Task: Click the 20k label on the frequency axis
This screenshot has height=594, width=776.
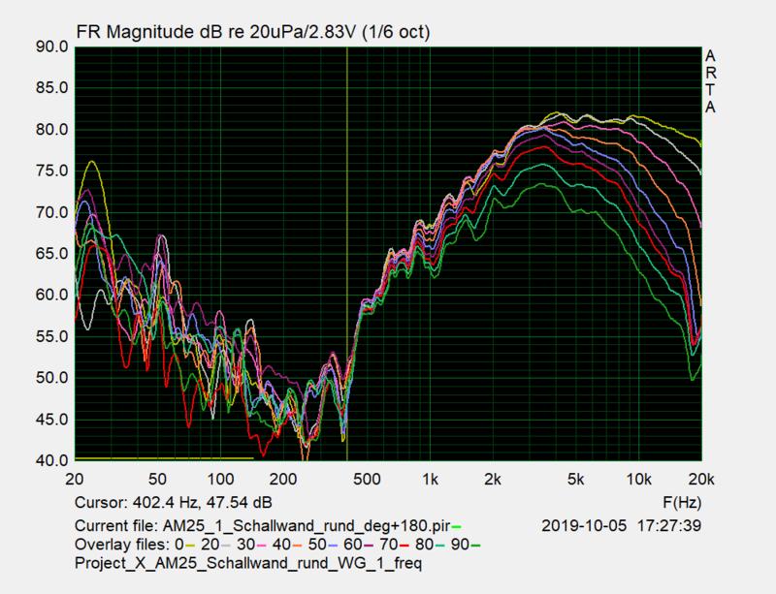Action: [x=701, y=479]
